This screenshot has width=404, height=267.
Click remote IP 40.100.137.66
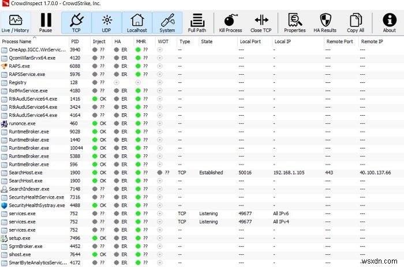[375, 173]
